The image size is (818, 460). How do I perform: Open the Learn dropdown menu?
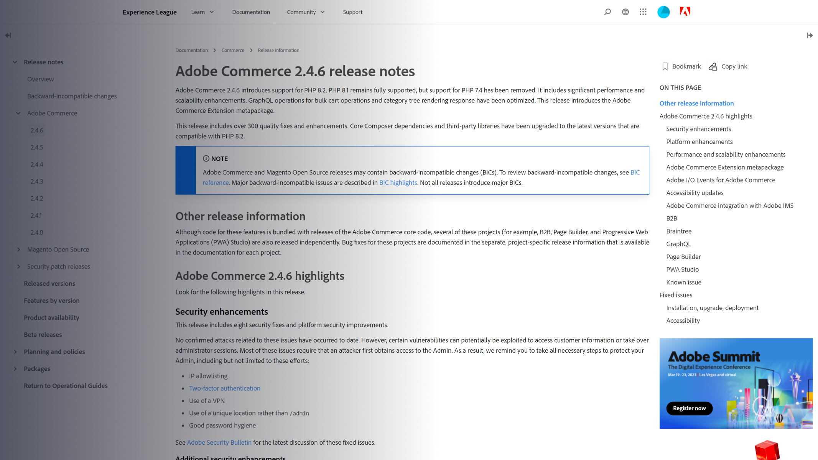coord(202,12)
